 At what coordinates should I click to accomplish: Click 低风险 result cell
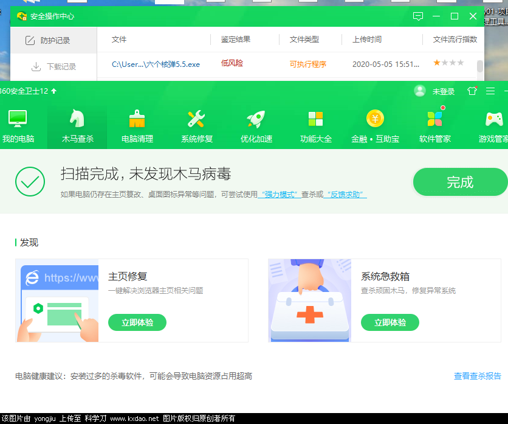pyautogui.click(x=232, y=63)
